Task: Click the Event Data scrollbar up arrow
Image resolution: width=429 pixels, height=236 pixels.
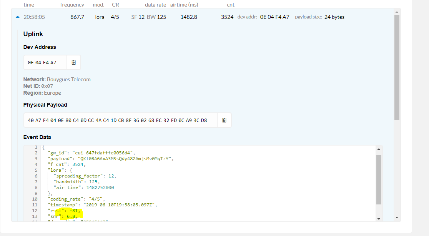Action: click(x=379, y=149)
